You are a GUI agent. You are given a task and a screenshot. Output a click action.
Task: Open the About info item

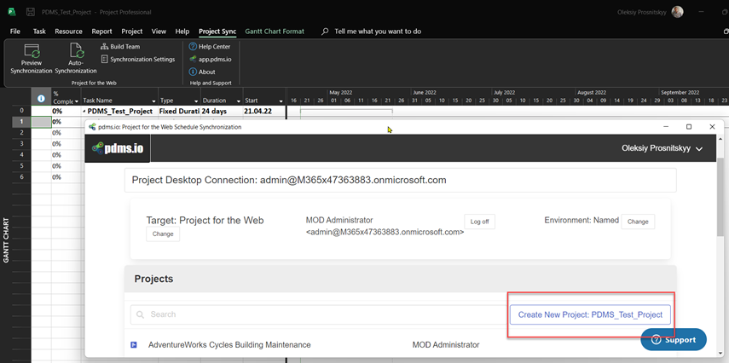(x=202, y=72)
